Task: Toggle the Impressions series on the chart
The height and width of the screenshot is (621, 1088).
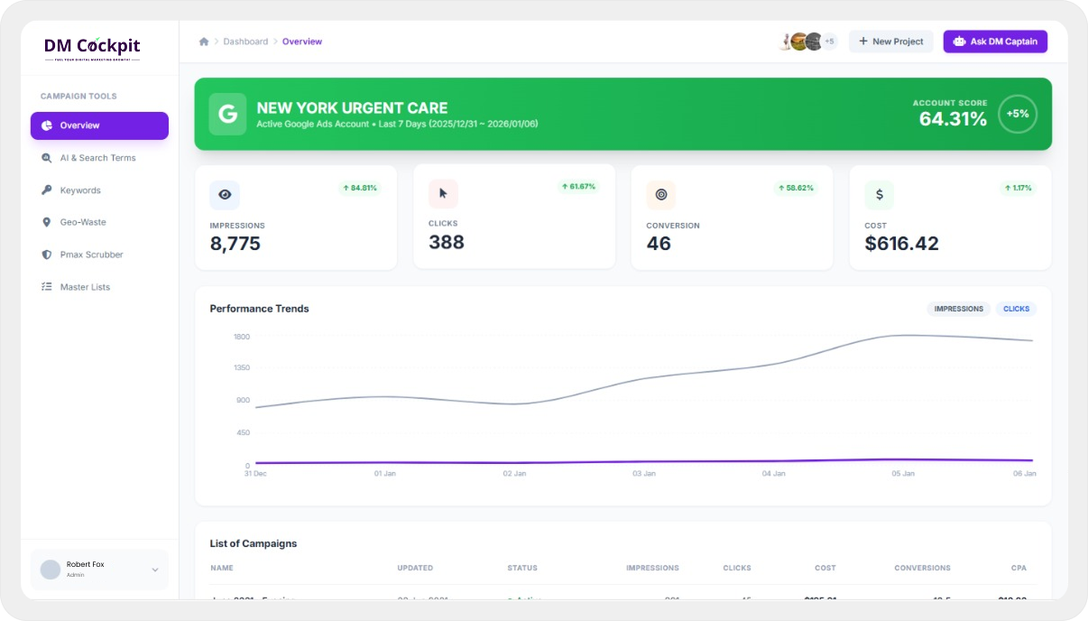Action: point(958,309)
